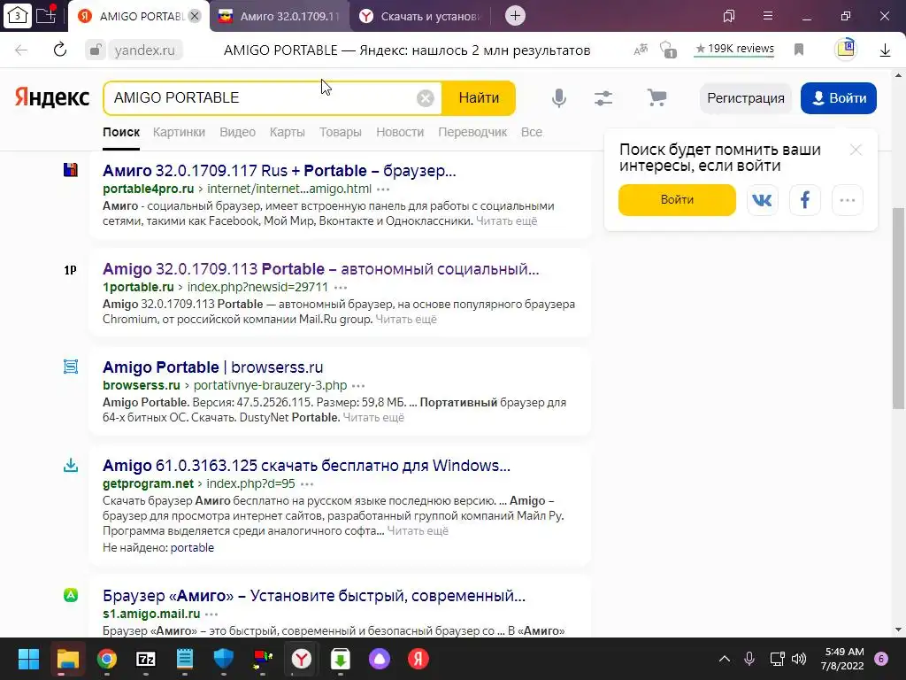Viewport: 906px width, 680px height.
Task: Open the Windows Start menu
Action: (x=28, y=659)
